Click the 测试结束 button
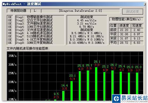 pyautogui.click(x=133, y=12)
